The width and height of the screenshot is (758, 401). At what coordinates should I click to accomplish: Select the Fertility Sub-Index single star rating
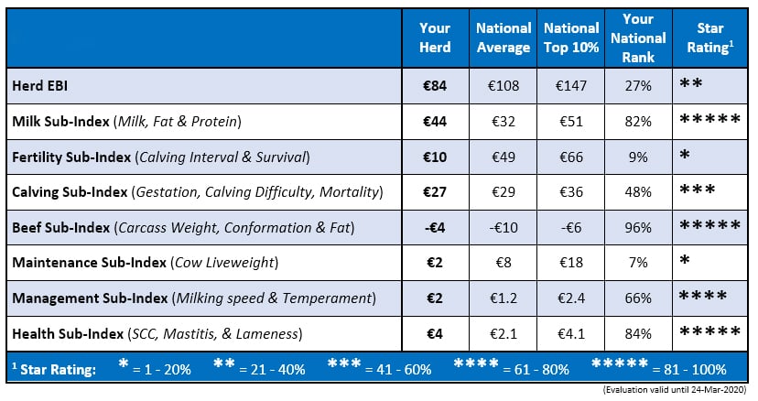coord(685,156)
